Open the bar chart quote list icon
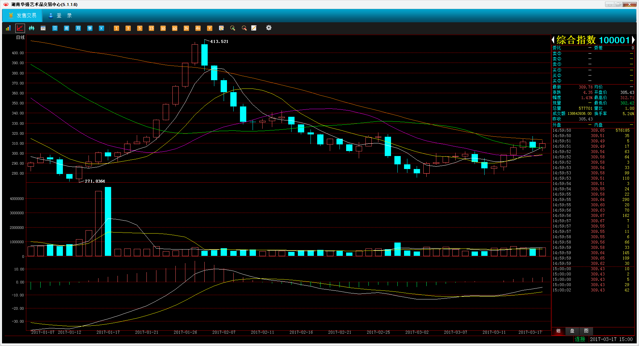 pyautogui.click(x=8, y=28)
